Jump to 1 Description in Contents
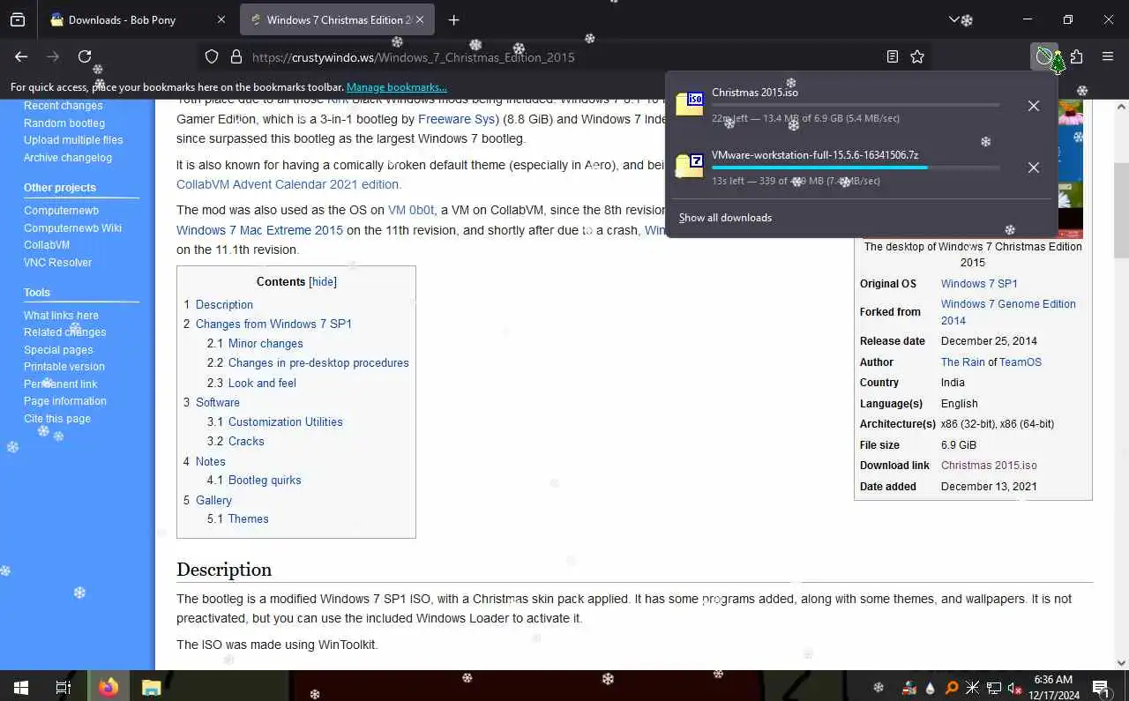 tap(218, 304)
